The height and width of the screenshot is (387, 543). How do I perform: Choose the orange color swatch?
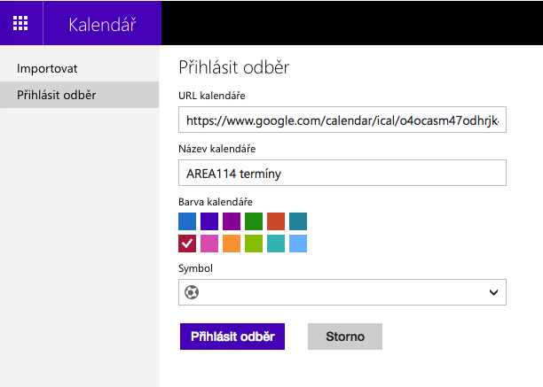coord(232,244)
